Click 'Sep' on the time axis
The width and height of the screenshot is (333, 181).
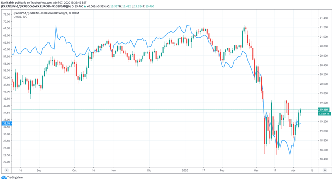click(x=39, y=170)
